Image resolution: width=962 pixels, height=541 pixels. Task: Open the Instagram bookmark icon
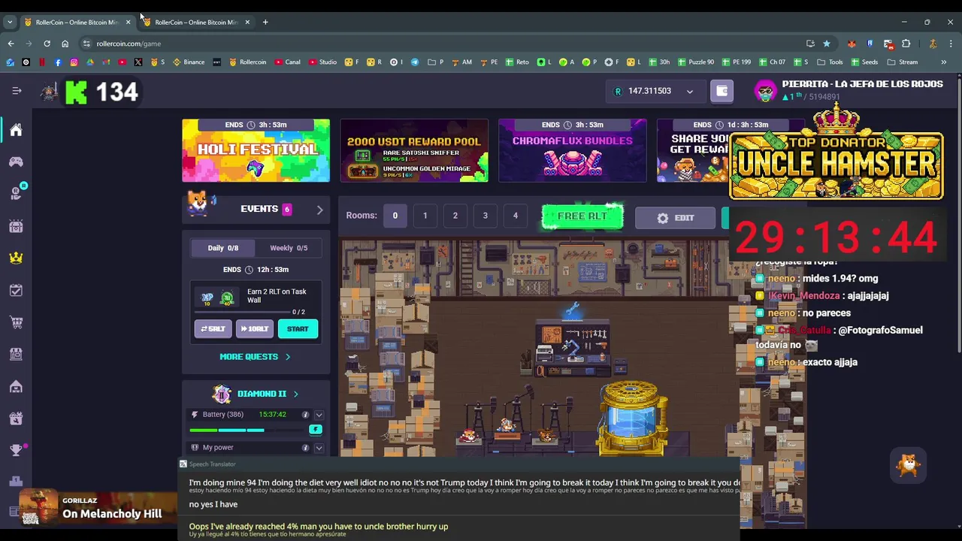pyautogui.click(x=74, y=62)
